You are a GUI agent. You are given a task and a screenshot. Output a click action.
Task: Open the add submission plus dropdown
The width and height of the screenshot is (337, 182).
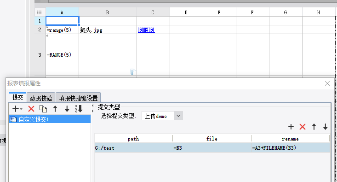tap(17, 109)
